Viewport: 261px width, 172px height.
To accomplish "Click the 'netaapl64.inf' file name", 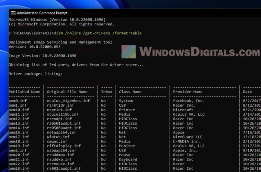I will click(62, 132).
